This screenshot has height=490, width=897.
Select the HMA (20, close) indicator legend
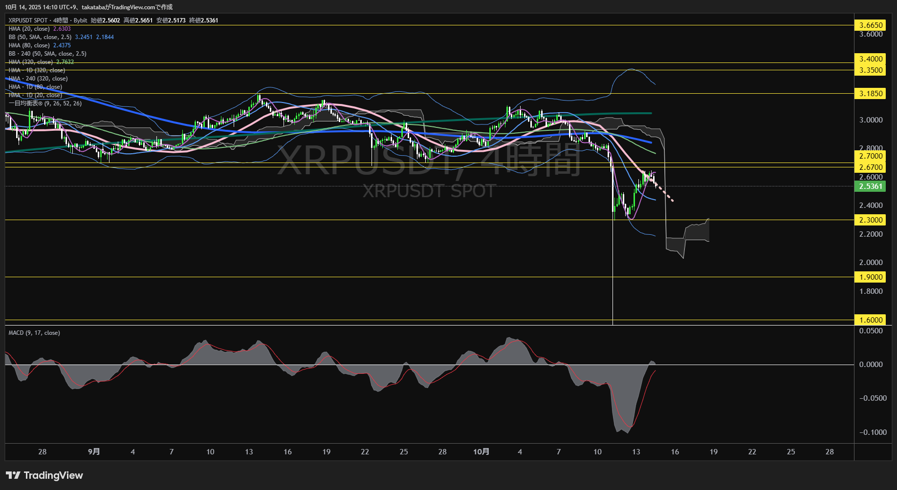(x=29, y=29)
